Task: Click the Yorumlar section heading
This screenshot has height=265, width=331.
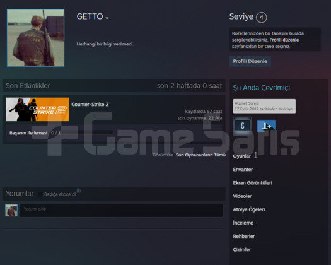Action: point(20,194)
